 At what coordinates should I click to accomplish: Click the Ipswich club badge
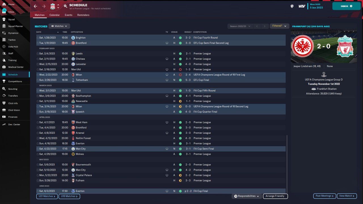coord(73,112)
